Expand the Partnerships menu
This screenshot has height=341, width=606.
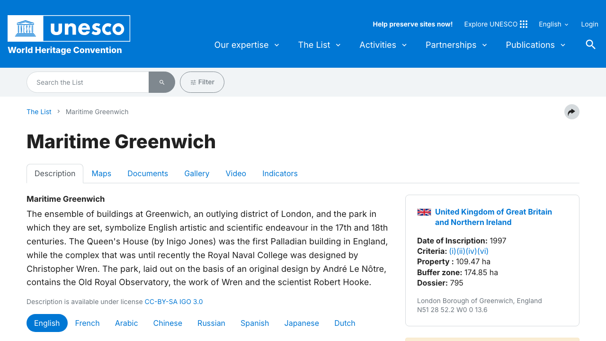click(x=456, y=45)
